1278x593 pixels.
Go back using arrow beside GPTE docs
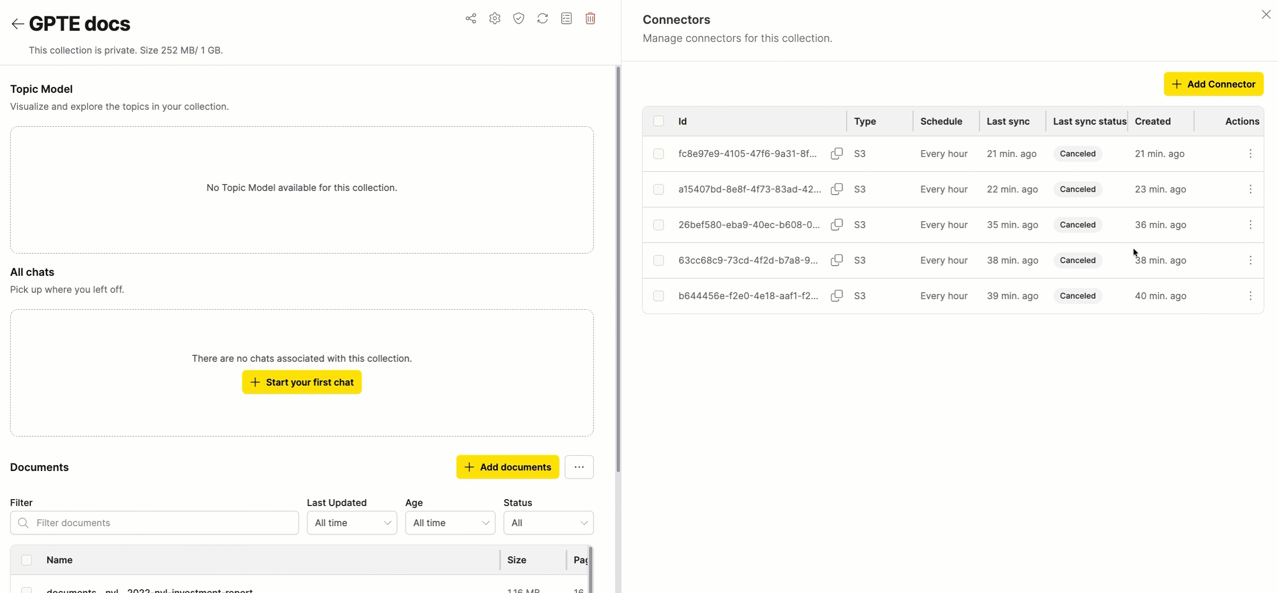(x=18, y=24)
